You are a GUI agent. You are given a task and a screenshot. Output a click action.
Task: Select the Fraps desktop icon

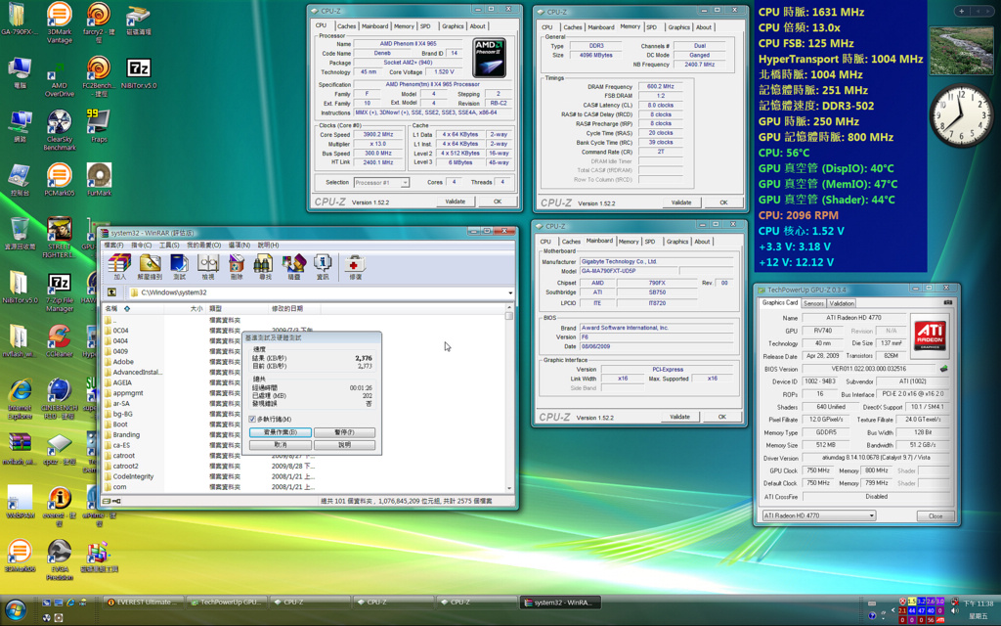click(x=99, y=126)
